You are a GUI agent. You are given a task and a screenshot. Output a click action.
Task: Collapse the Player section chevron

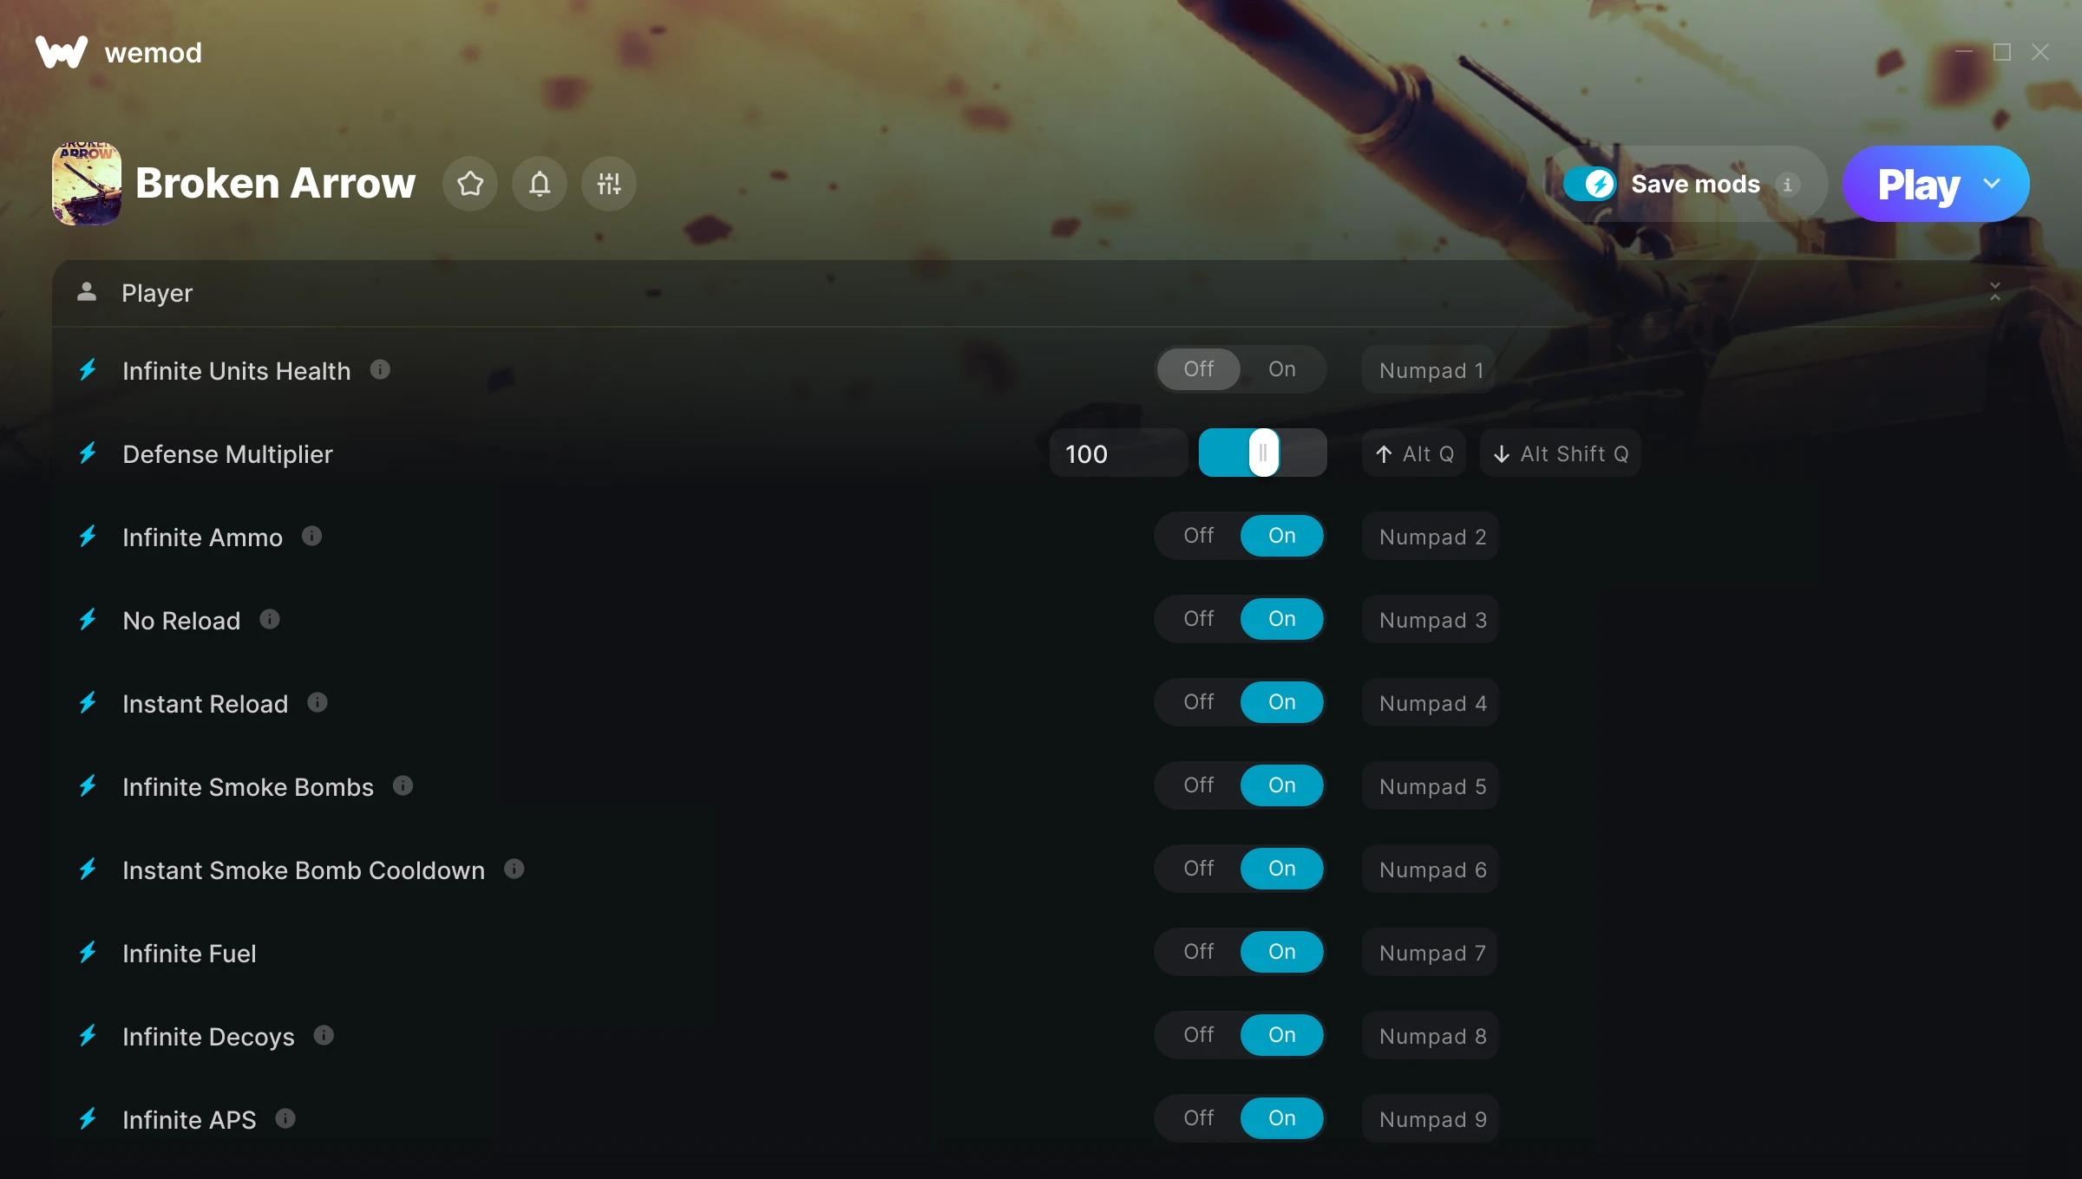click(1995, 292)
